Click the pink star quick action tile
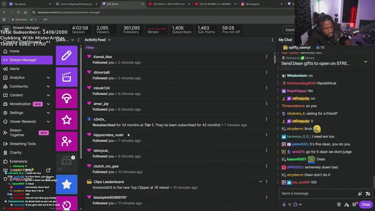The height and width of the screenshot is (211, 375). [67, 120]
